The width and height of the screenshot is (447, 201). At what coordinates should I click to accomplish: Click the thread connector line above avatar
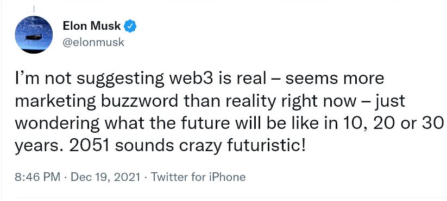click(x=34, y=9)
